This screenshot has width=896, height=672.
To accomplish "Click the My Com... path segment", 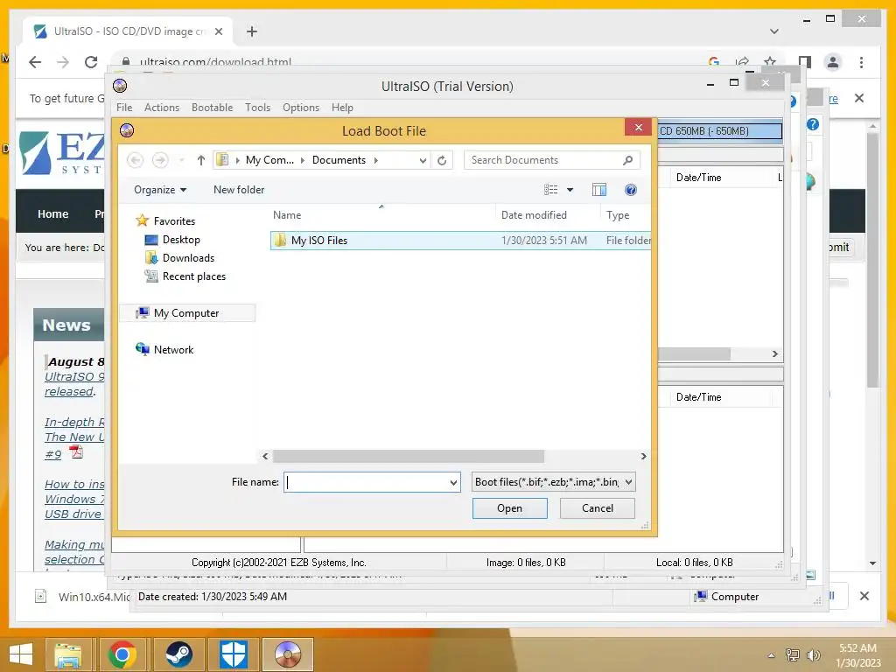I will click(269, 160).
